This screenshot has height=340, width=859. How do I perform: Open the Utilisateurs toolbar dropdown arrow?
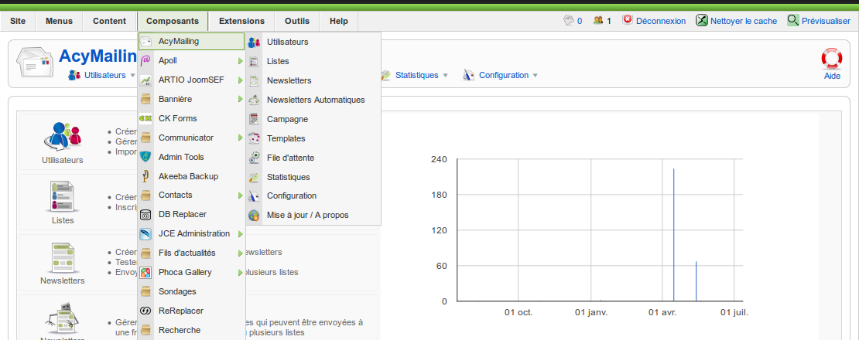click(x=132, y=76)
